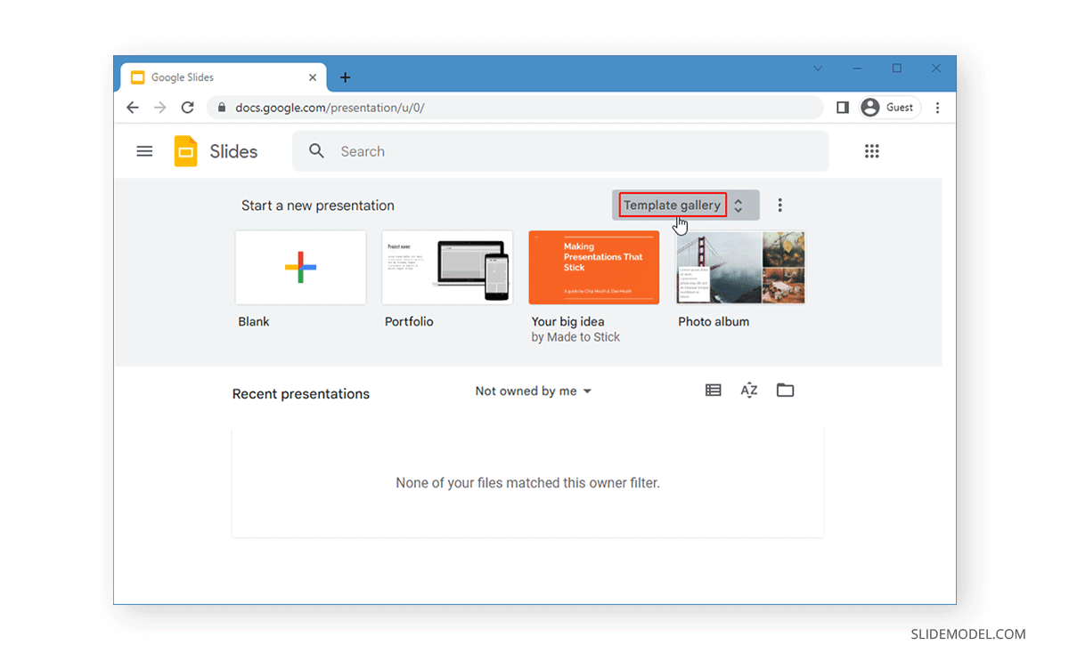Open the Not owned by me filter
Screen dimensions: 1069x661
(533, 390)
